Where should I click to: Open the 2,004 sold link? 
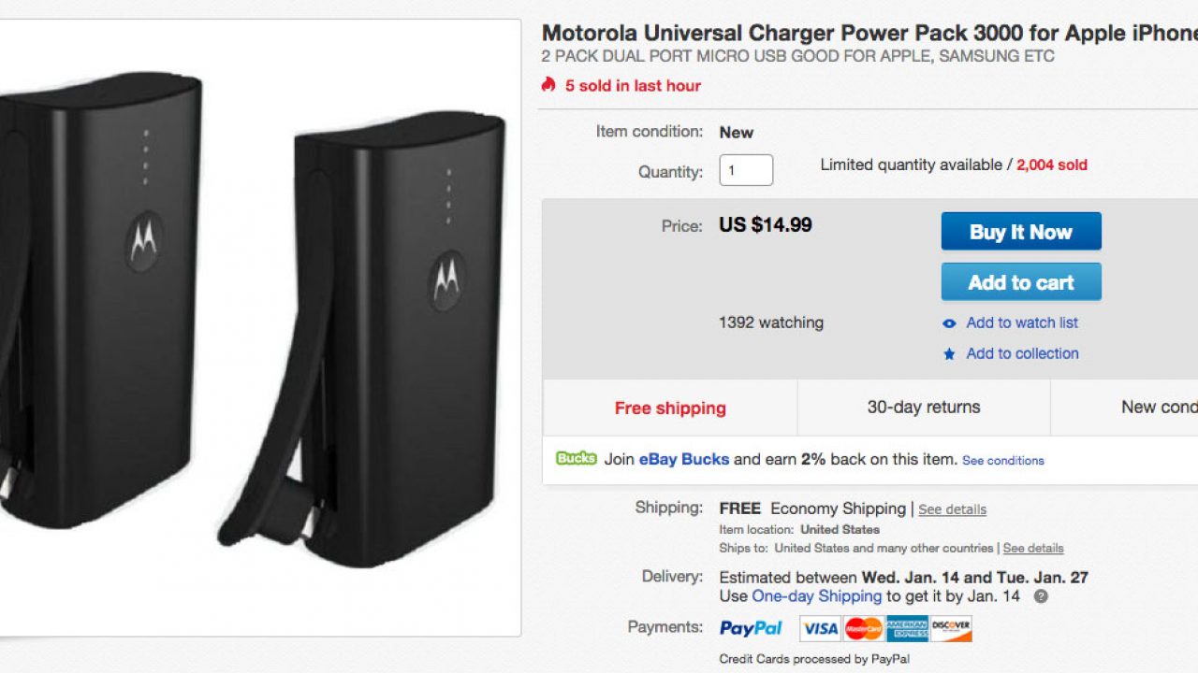[x=1051, y=165]
